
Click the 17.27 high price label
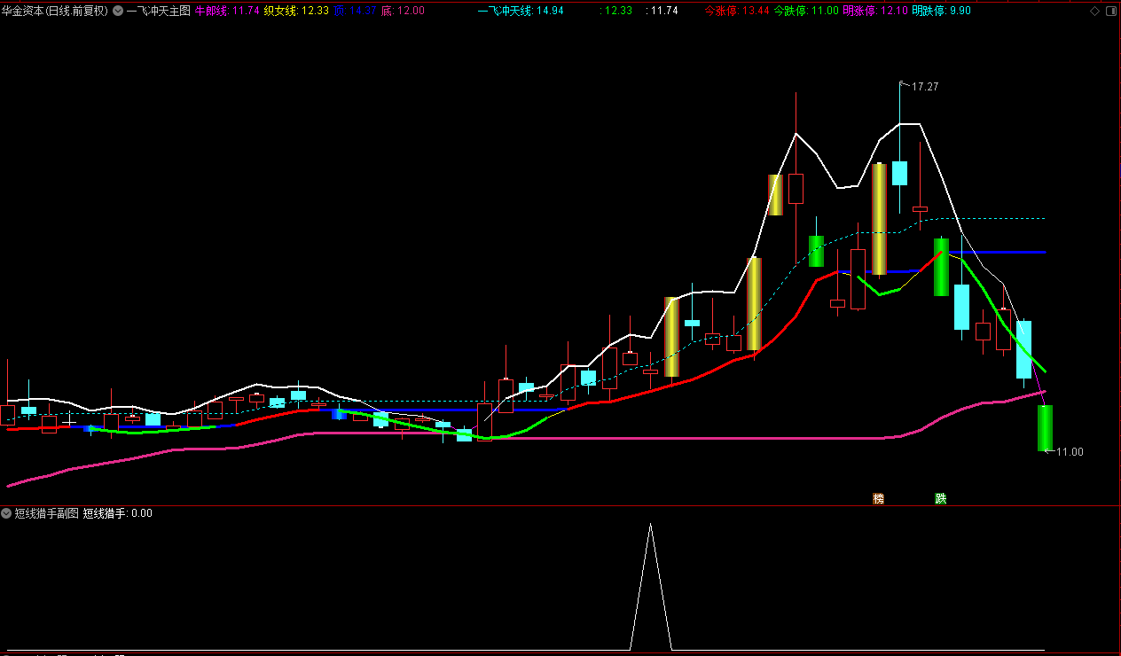pos(925,87)
